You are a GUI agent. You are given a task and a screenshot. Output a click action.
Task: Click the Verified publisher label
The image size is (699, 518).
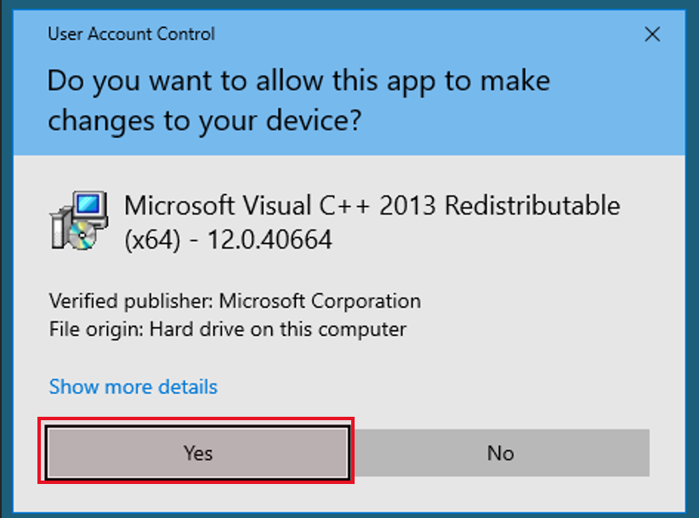[x=132, y=301]
